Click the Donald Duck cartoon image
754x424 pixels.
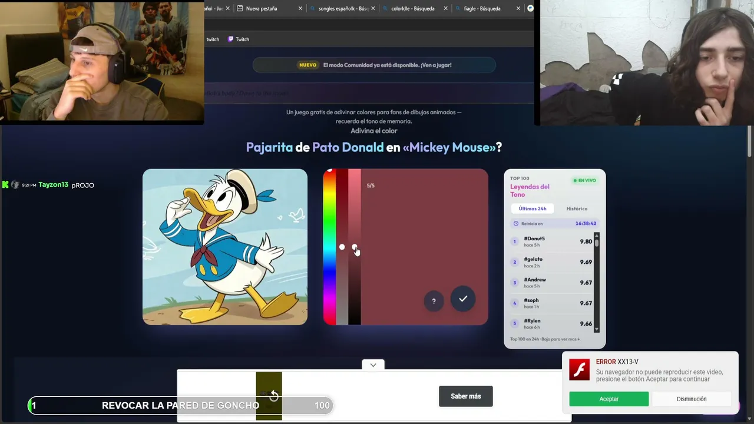225,247
